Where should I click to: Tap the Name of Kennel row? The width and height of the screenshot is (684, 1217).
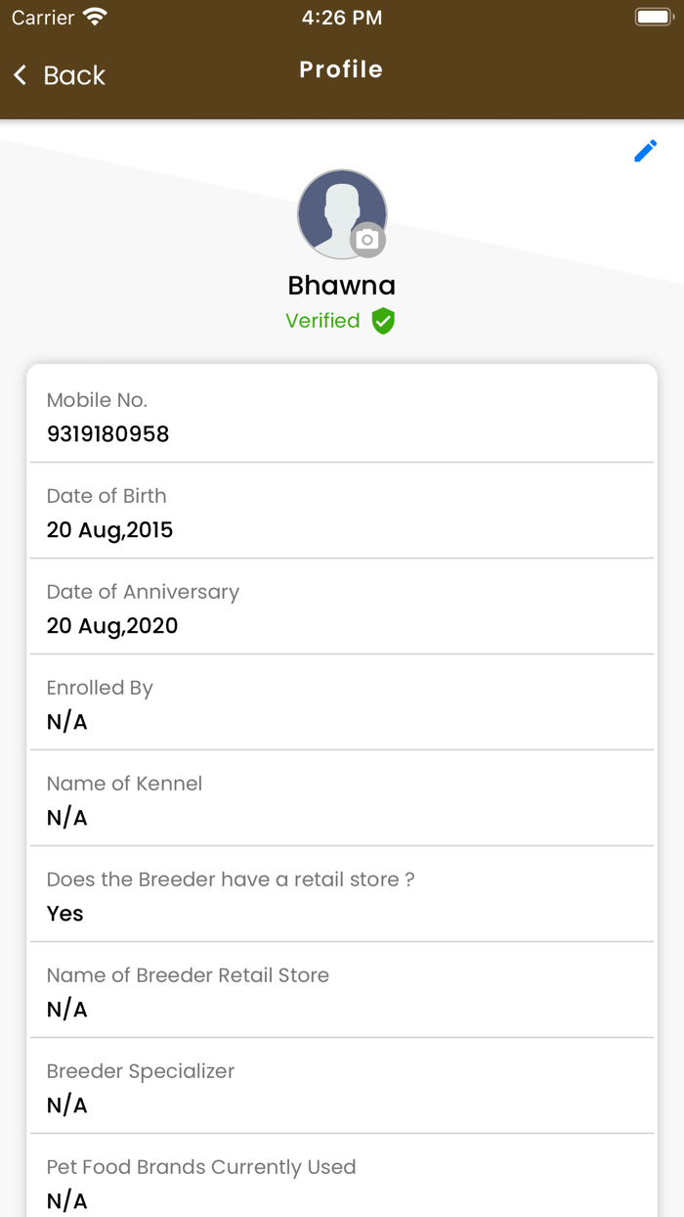point(341,800)
